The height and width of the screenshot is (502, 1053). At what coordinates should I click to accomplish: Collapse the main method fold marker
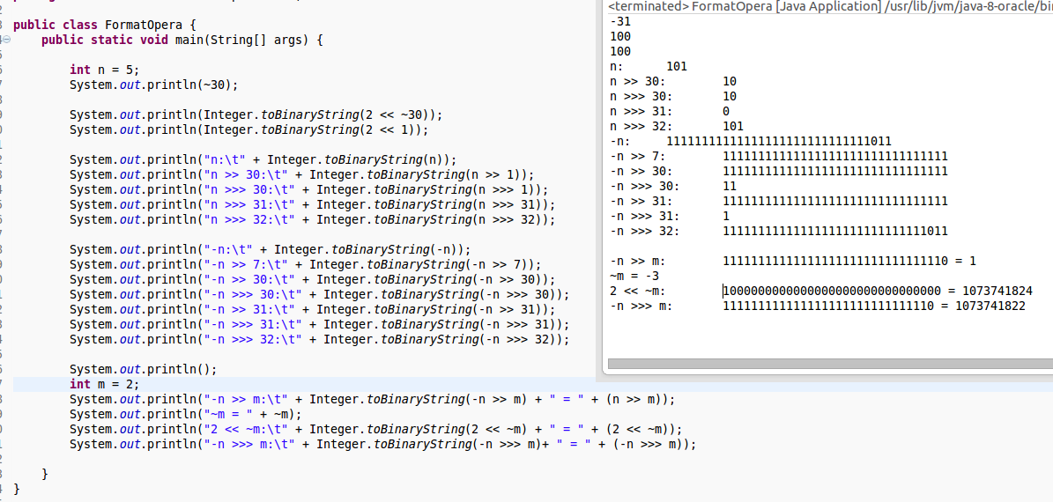click(x=6, y=41)
